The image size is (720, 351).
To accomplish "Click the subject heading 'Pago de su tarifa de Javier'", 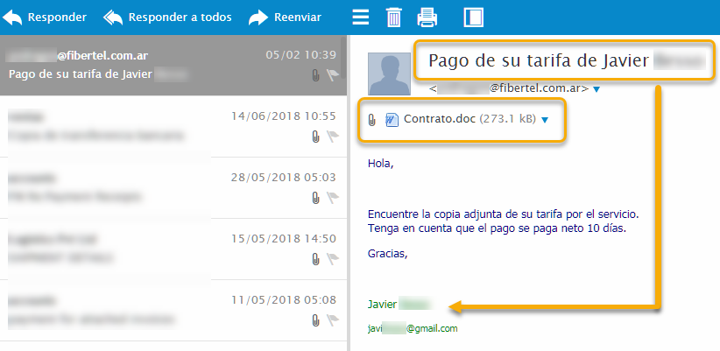I will click(x=538, y=60).
